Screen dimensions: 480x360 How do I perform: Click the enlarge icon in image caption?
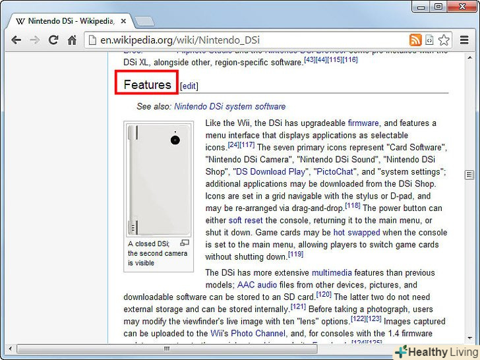185,243
